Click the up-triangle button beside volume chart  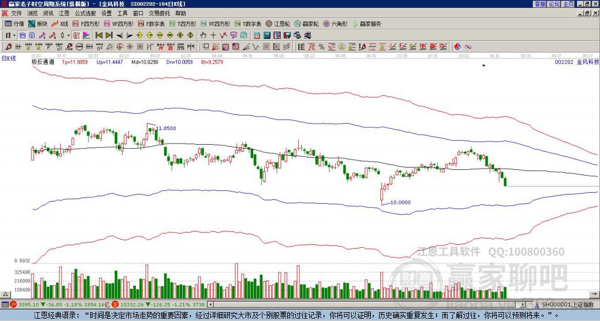[5, 294]
